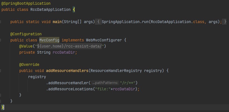Click the @Configuration annotation
The image size is (229, 112).
[x=26, y=34]
